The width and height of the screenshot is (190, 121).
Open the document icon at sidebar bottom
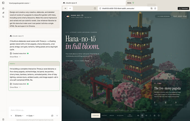click(3, 119)
